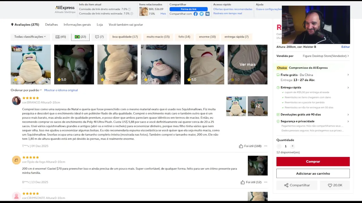Expand Frete grátis shipping details

[x=348, y=75]
